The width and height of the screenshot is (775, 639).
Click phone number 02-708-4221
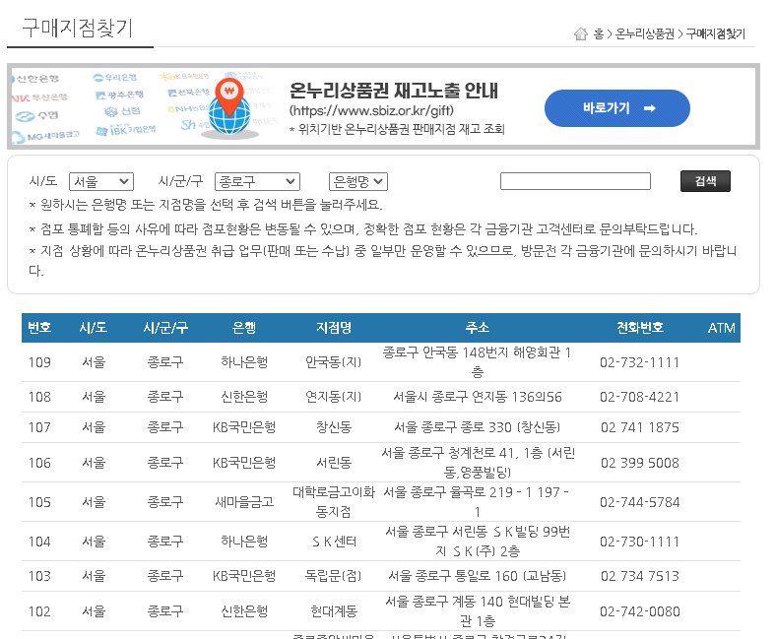point(640,397)
